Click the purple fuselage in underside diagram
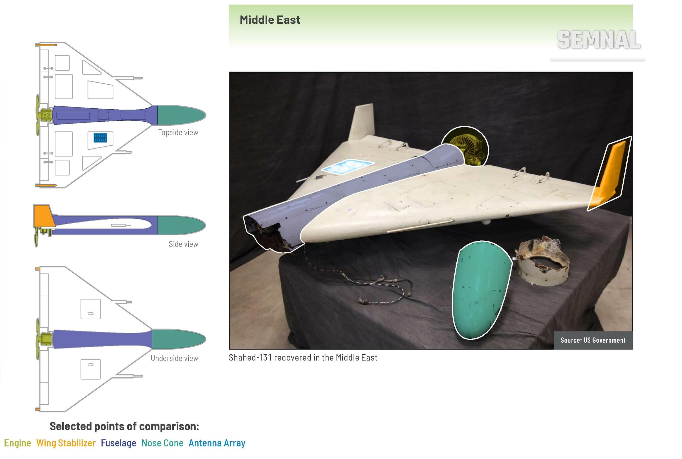The image size is (682, 459). tap(102, 339)
